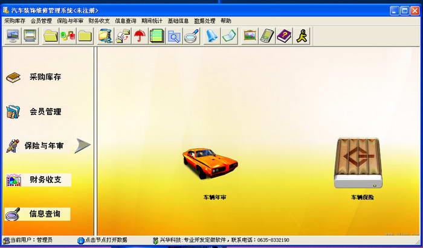Open the purple help book icon

point(285,36)
